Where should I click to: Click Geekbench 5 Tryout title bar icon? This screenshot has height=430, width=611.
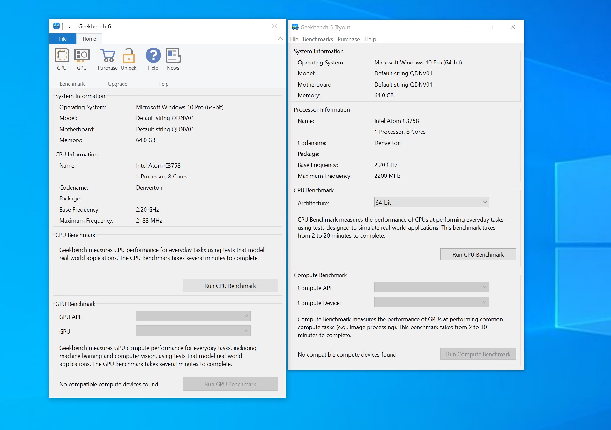point(295,27)
